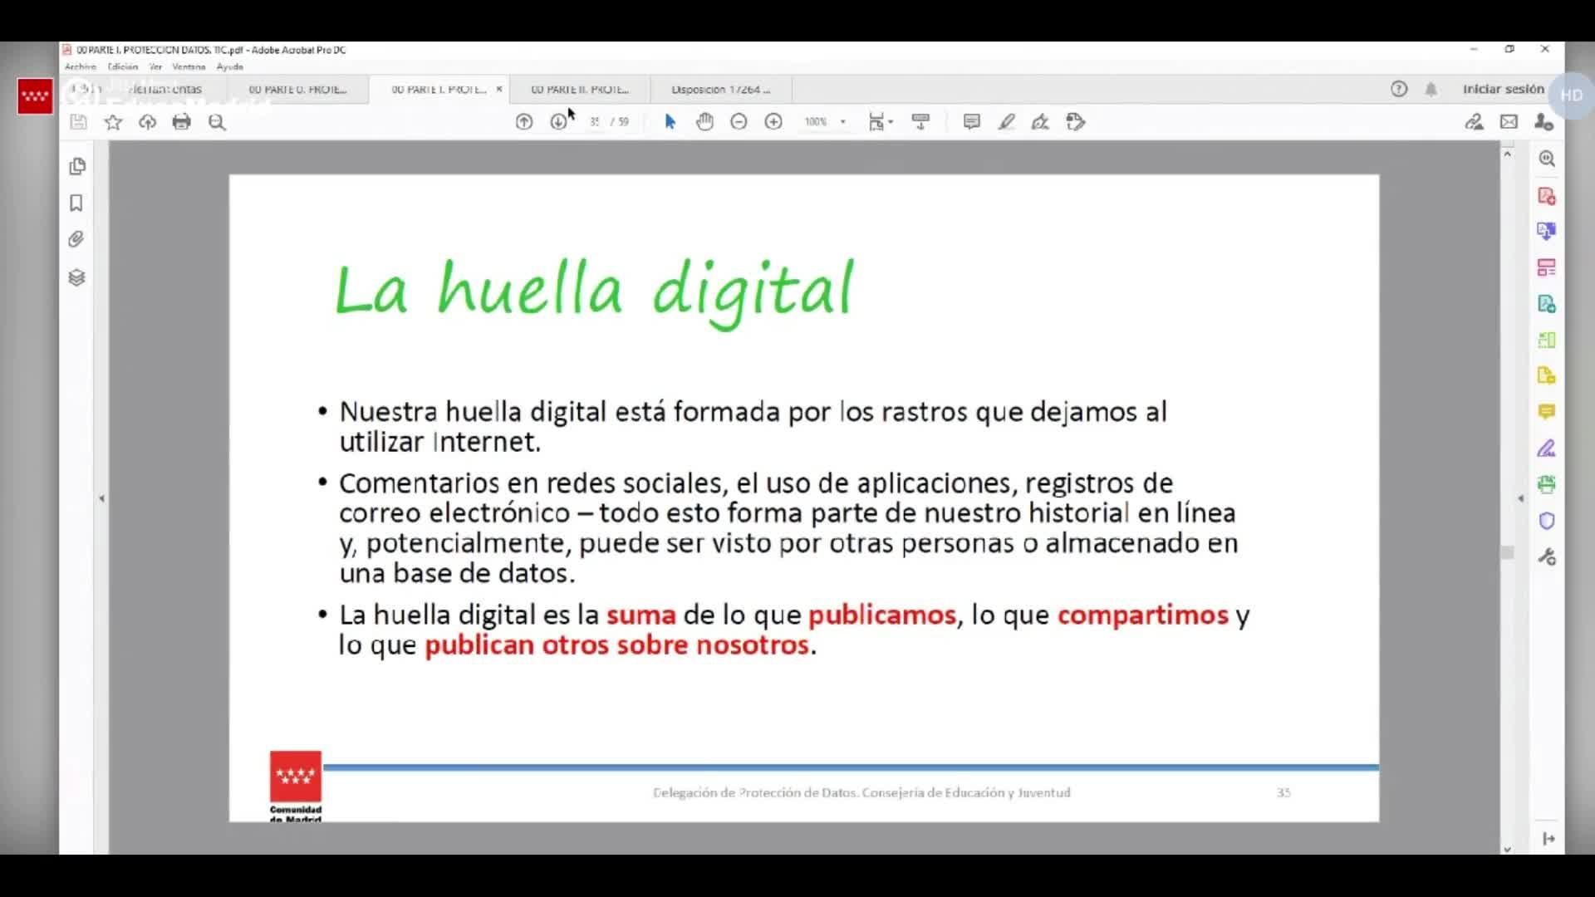This screenshot has width=1595, height=897.
Task: Switch to 00 PARTE II tab
Action: [580, 89]
